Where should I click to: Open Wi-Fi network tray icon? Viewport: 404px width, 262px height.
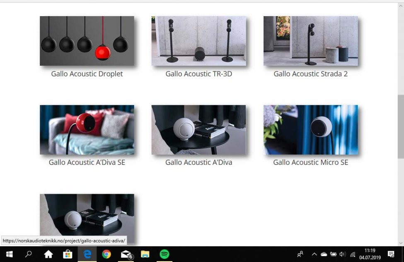[353, 255]
